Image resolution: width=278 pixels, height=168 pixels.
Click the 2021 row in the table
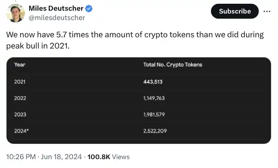(x=139, y=82)
